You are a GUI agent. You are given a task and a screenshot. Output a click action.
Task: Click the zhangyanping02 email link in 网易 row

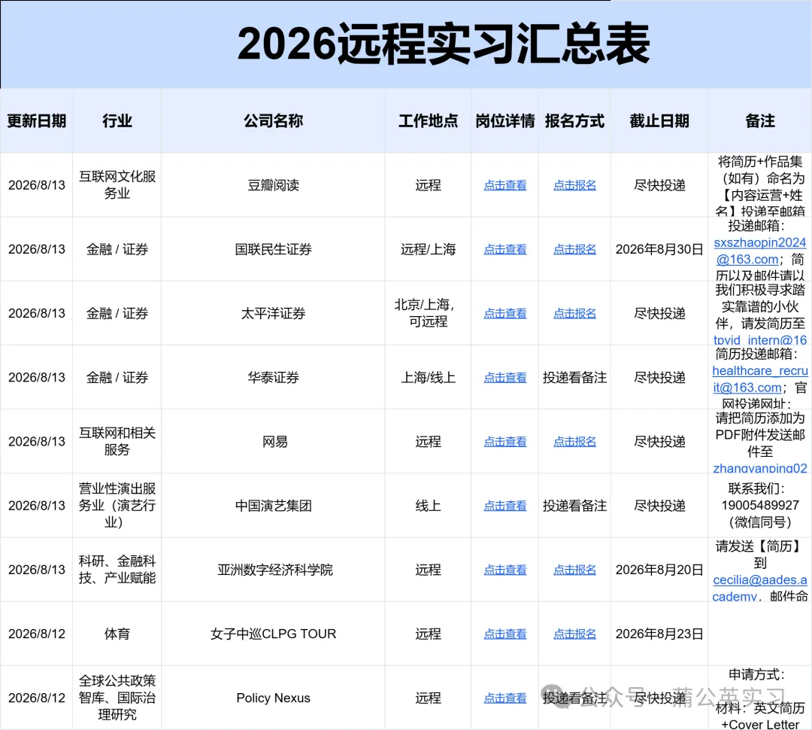[x=759, y=467]
